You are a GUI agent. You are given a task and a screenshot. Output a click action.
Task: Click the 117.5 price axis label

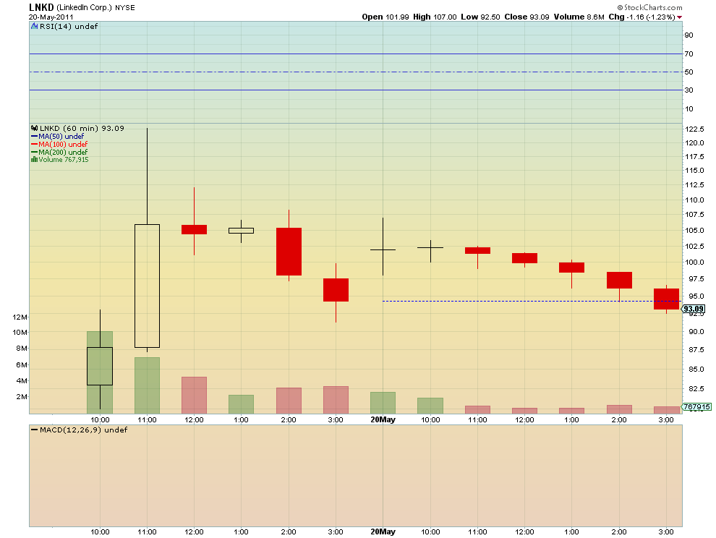(694, 157)
